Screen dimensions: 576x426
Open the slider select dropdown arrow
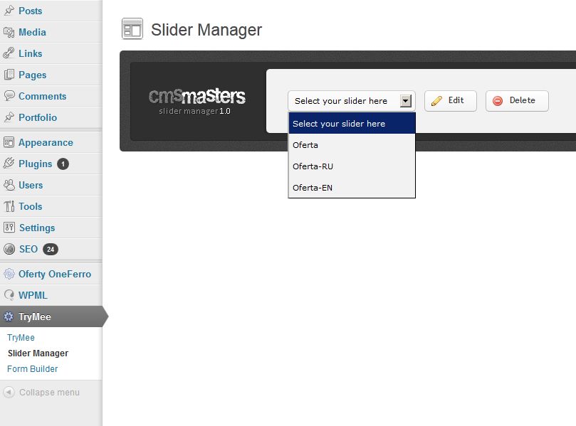tap(406, 101)
